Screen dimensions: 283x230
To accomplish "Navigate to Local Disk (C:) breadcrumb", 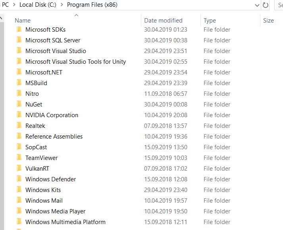I will [x=38, y=5].
